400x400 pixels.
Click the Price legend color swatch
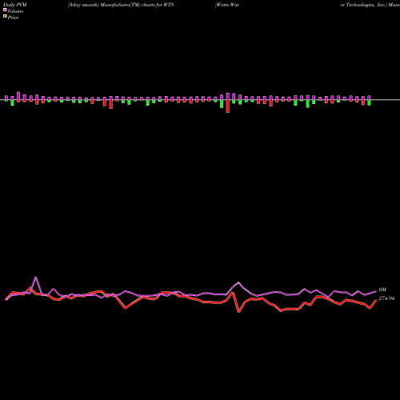click(5, 17)
